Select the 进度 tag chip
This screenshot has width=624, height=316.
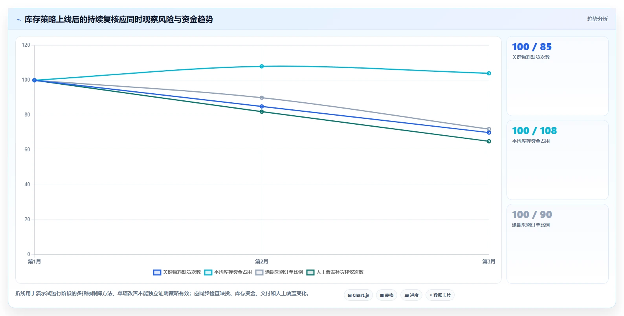point(411,295)
